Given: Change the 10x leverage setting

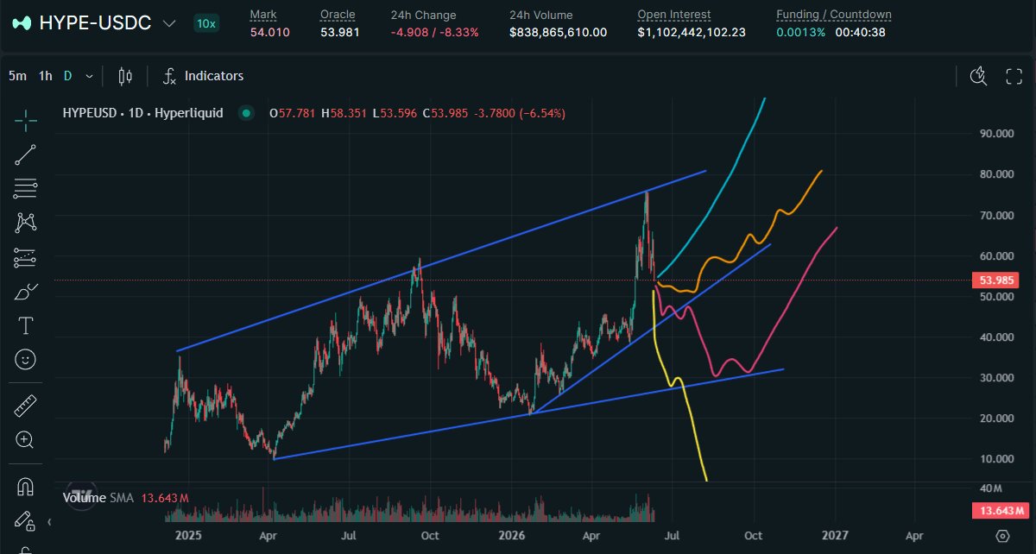Looking at the screenshot, I should 206,23.
